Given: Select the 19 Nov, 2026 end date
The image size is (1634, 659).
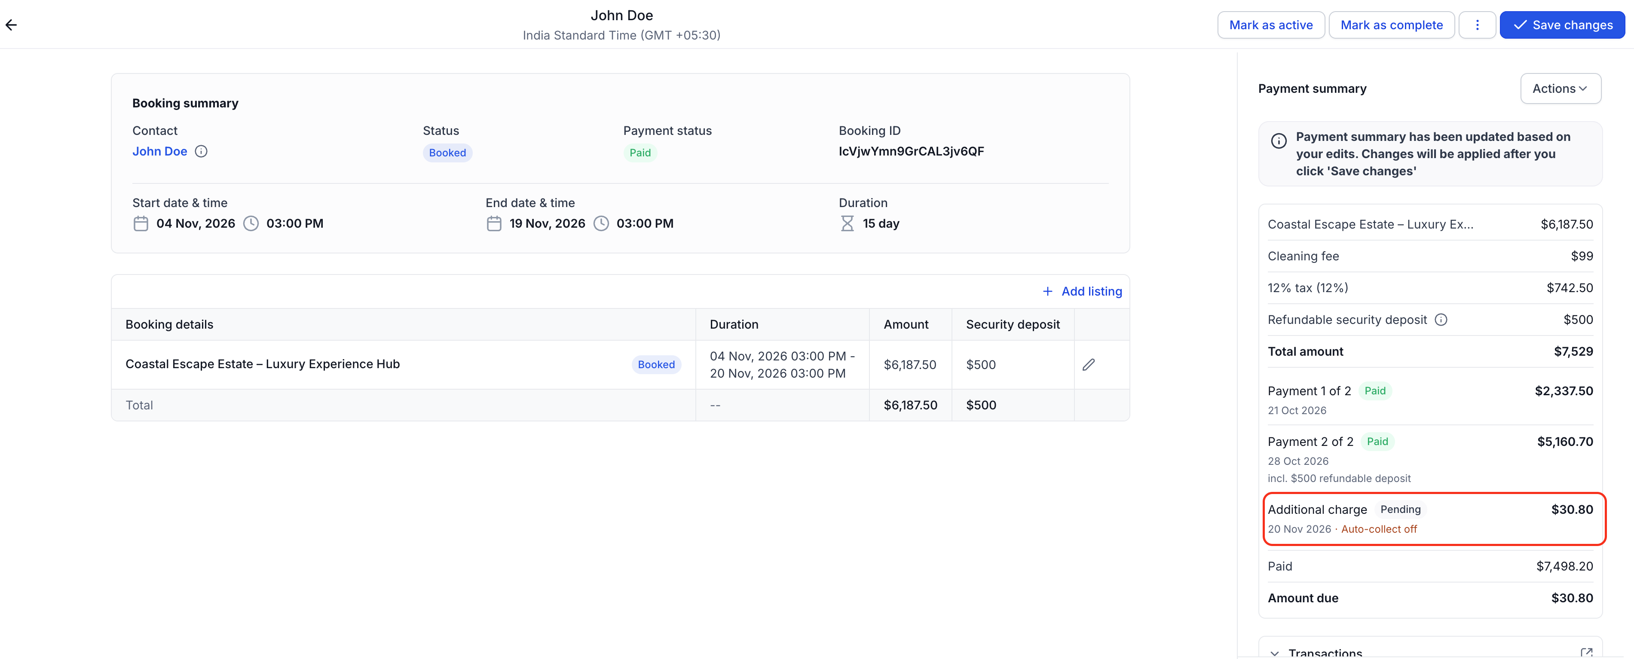Looking at the screenshot, I should (548, 223).
